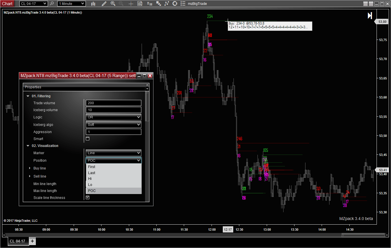Open the Strategies circular icon
This screenshot has width=391, height=248.
175,3
